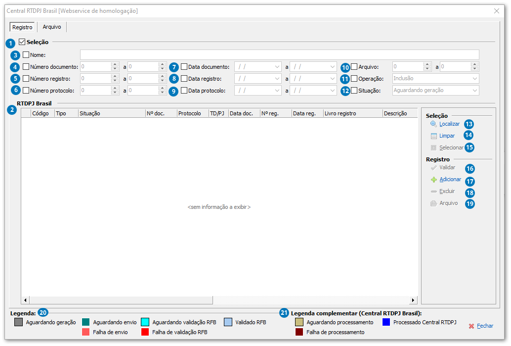511x346 pixels.
Task: Enable the Data documento checkbox
Action: click(184, 67)
